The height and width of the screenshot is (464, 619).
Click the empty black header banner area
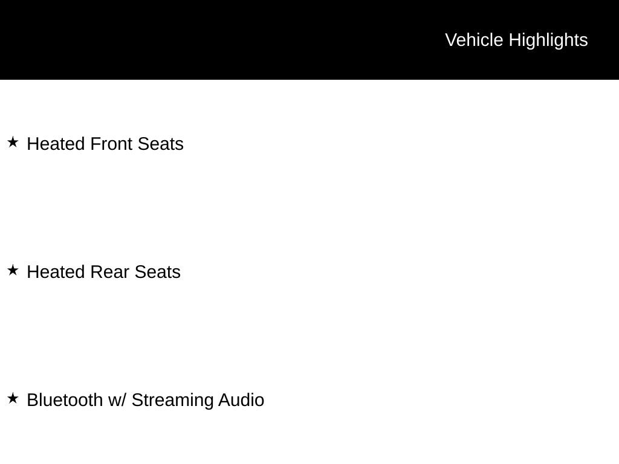point(212,40)
